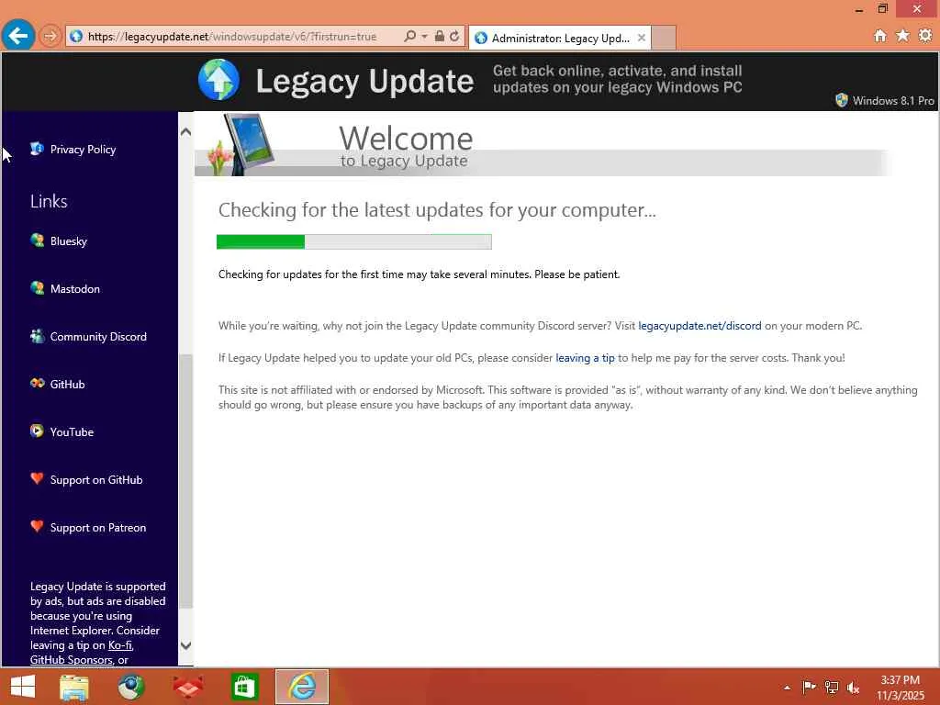Open Action Center flag icon

click(809, 687)
